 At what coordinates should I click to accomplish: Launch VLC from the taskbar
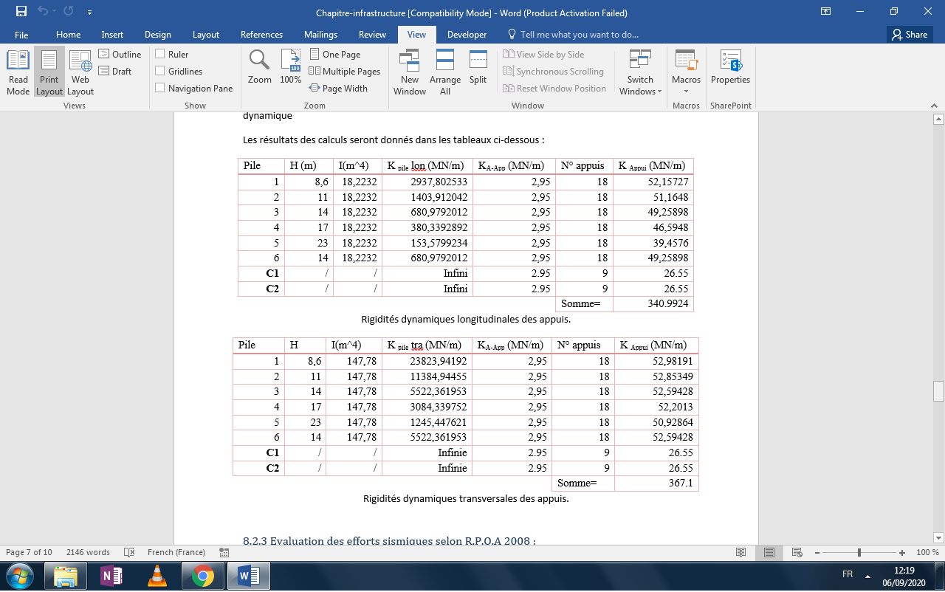tap(157, 575)
